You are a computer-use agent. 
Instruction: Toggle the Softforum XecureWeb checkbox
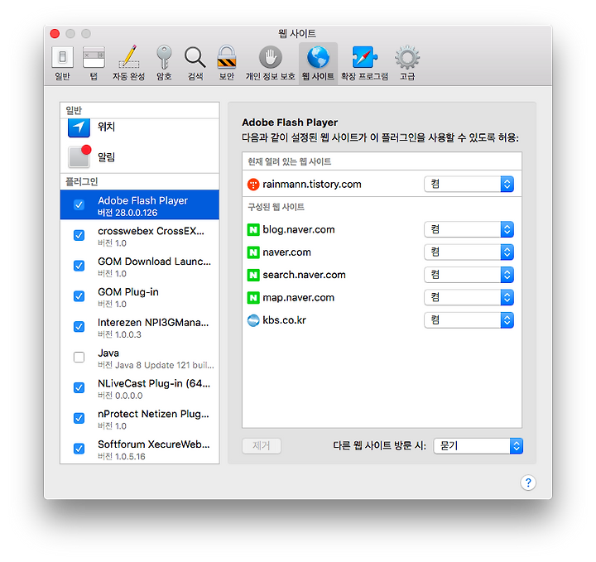[x=79, y=449]
